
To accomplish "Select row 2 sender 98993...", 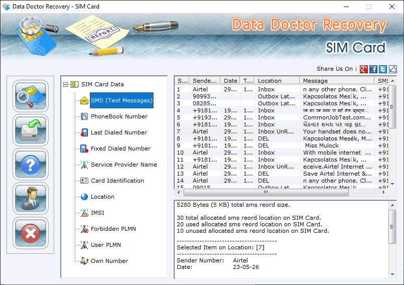I will click(282, 96).
